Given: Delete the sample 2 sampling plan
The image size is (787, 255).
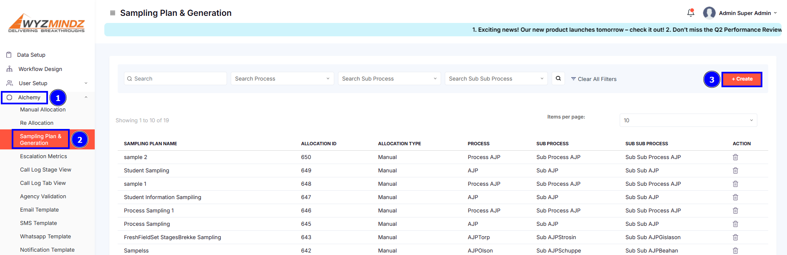Looking at the screenshot, I should pos(735,157).
